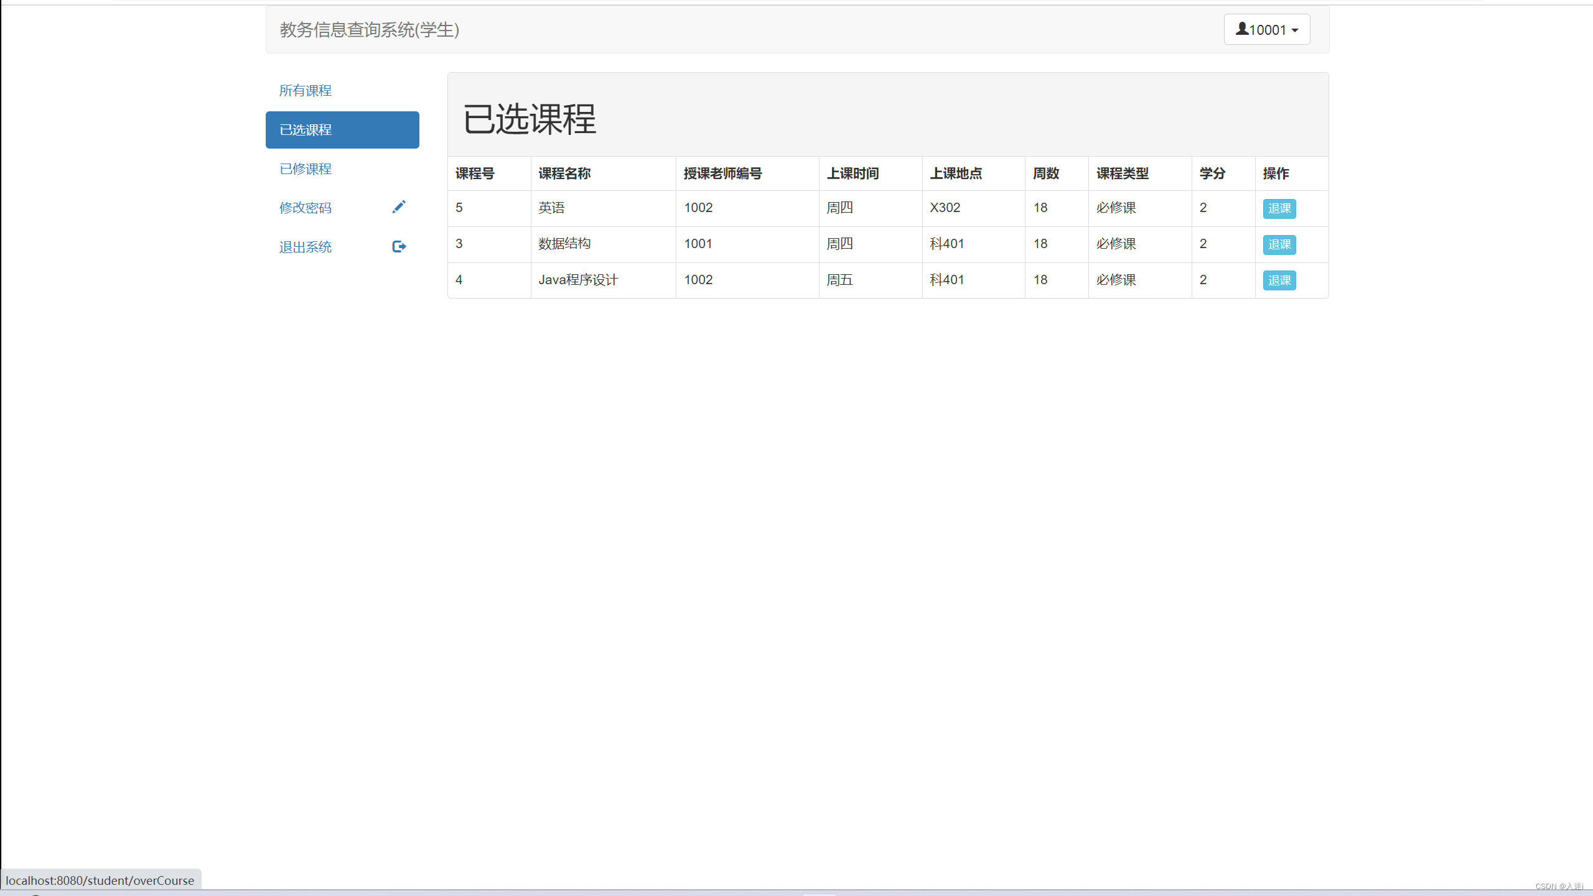The width and height of the screenshot is (1593, 896).
Task: Choose 退出系统 in the sidebar
Action: [342, 247]
